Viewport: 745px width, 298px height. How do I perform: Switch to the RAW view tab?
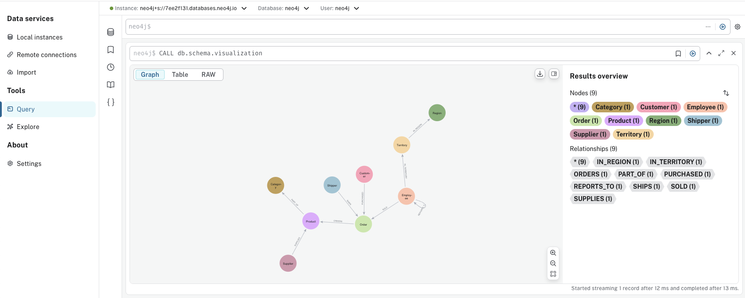tap(209, 75)
